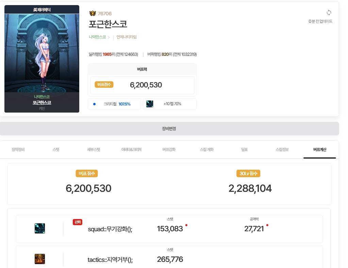Switch to the 스탯 tab

(56, 150)
